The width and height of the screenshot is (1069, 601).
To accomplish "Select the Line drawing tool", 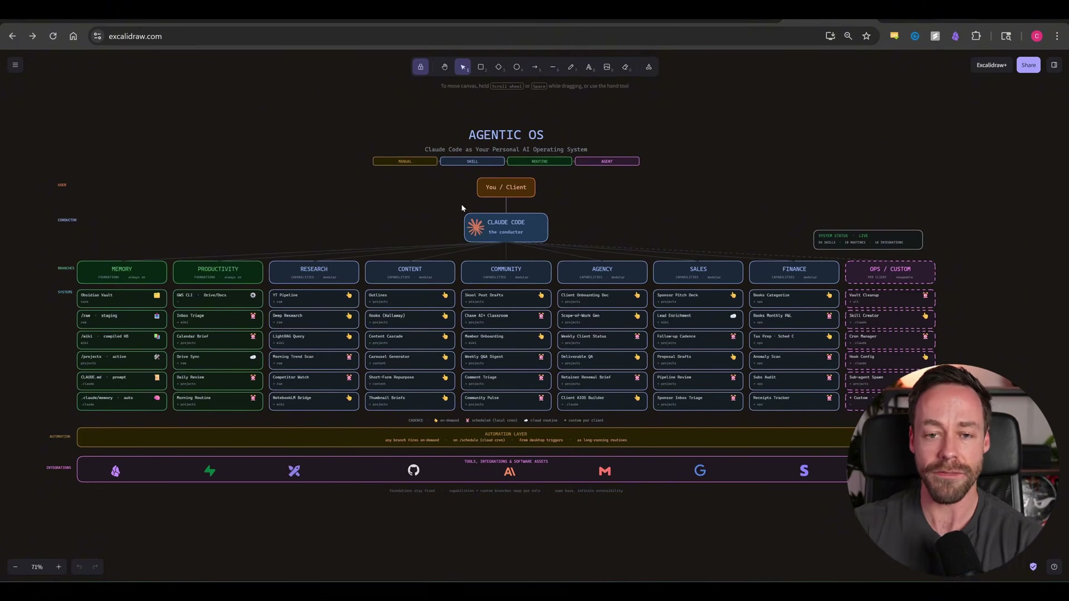I will [x=553, y=67].
